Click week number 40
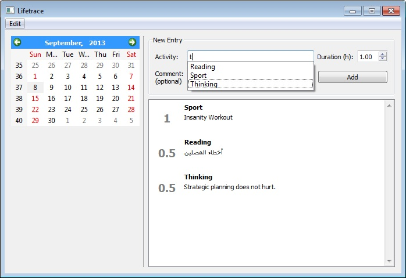The image size is (406, 278). (x=19, y=120)
